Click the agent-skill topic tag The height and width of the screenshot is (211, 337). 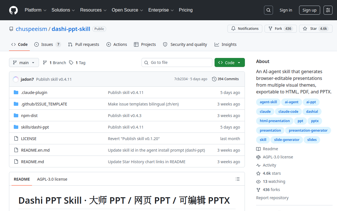[x=268, y=102]
